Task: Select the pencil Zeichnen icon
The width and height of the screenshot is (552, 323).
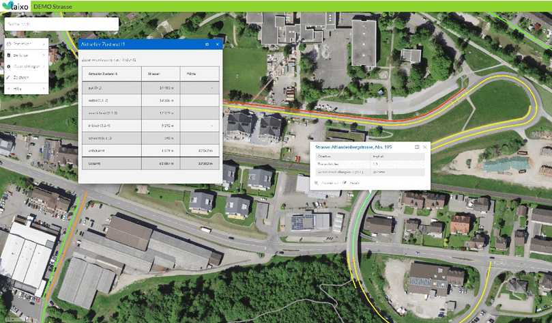Action: coord(8,77)
